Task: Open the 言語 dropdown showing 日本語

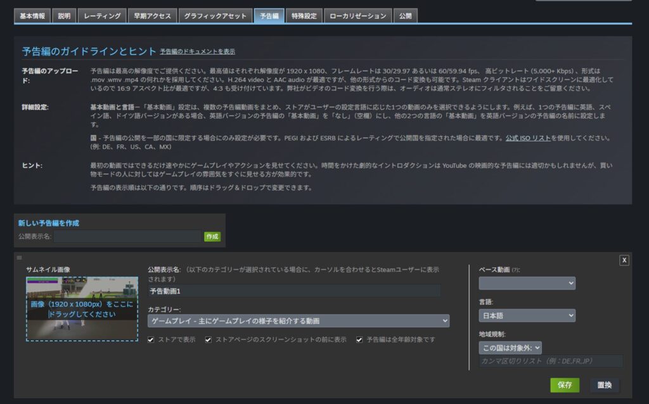Action: point(527,315)
